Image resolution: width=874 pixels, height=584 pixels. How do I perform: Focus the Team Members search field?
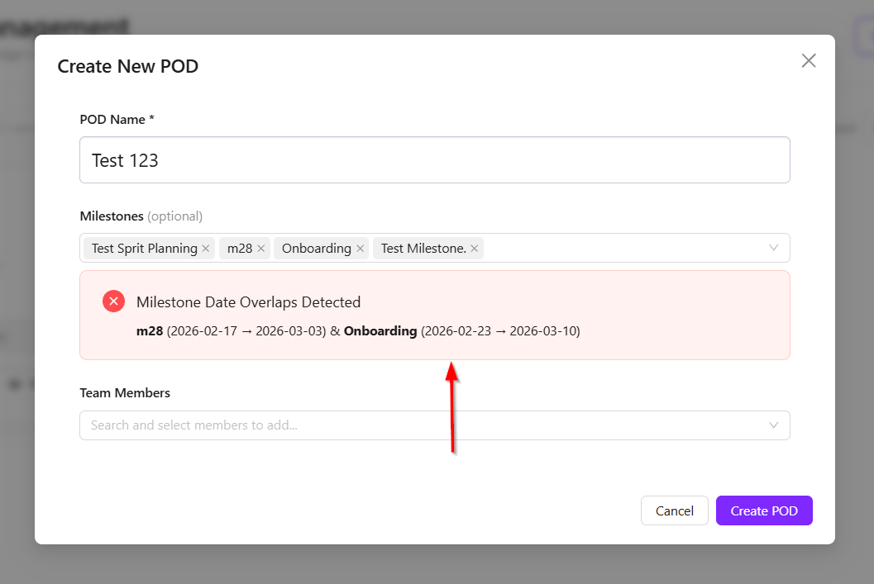(x=413, y=425)
